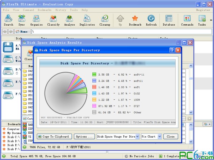Open the History menu
Viewport: 214px width, 160px height.
pos(61,10)
